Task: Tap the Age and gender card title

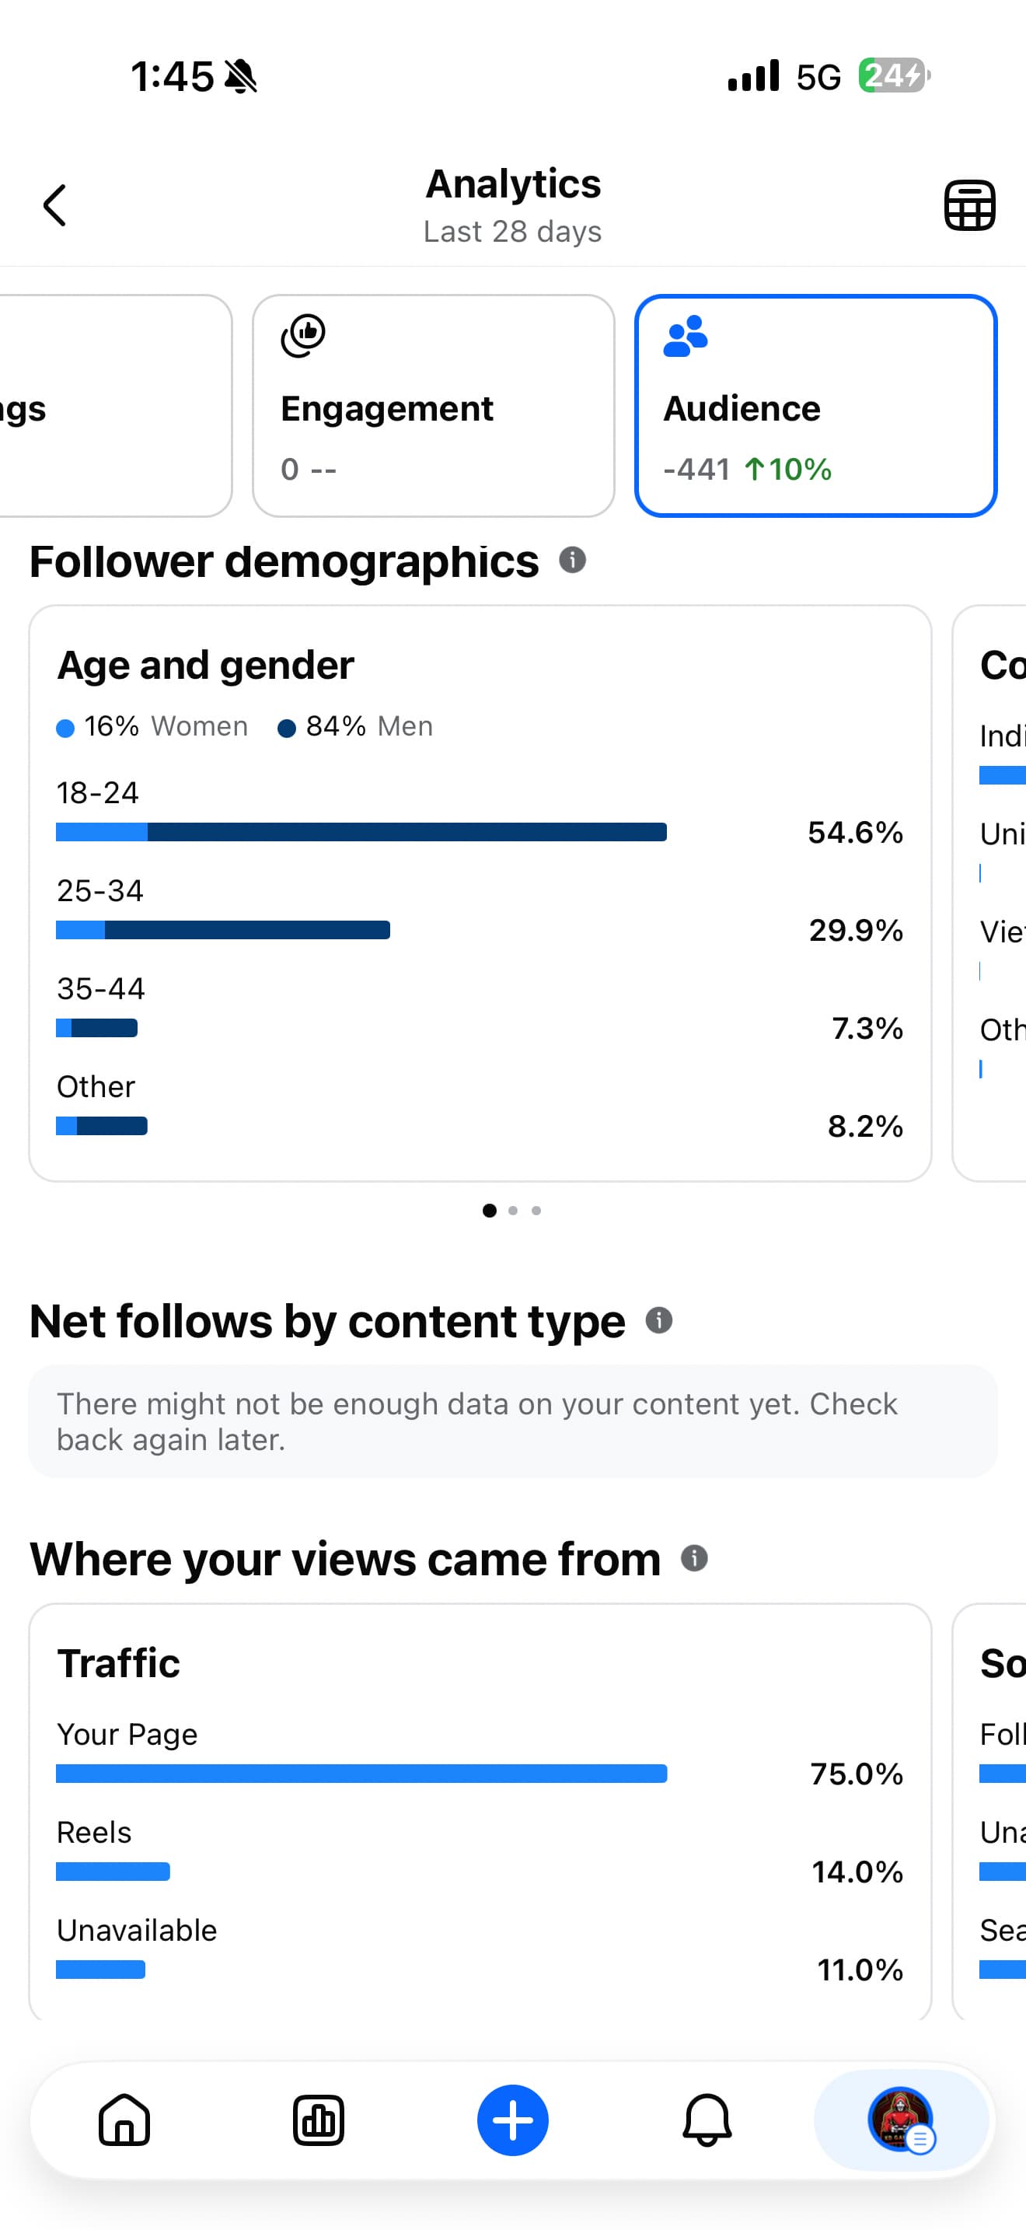Action: pyautogui.click(x=206, y=666)
